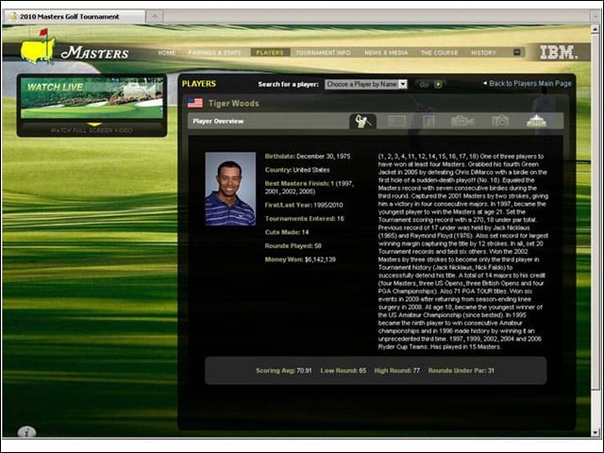Viewport: 604px width, 453px height.
Task: Click the page scroll up arrow
Action: tap(596, 29)
